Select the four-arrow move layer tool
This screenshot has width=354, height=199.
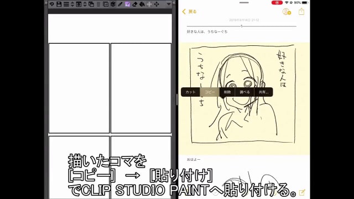click(x=157, y=4)
